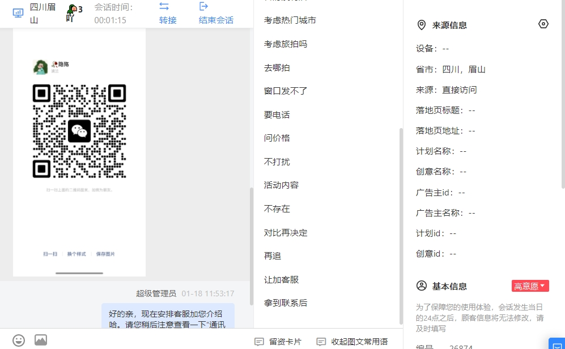Click the 省市：四川，眉山 row
565x349 pixels.
click(x=451, y=69)
